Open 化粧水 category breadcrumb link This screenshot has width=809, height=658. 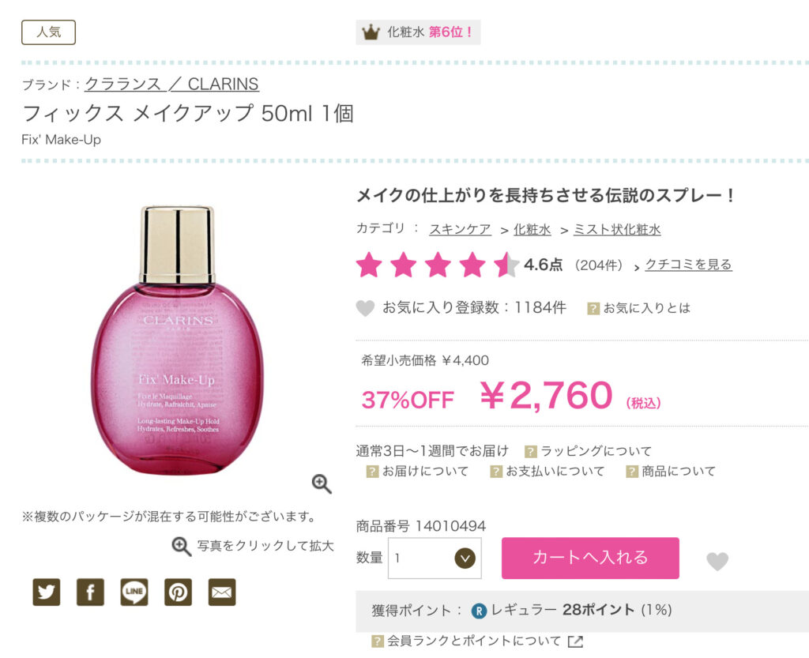click(x=532, y=230)
